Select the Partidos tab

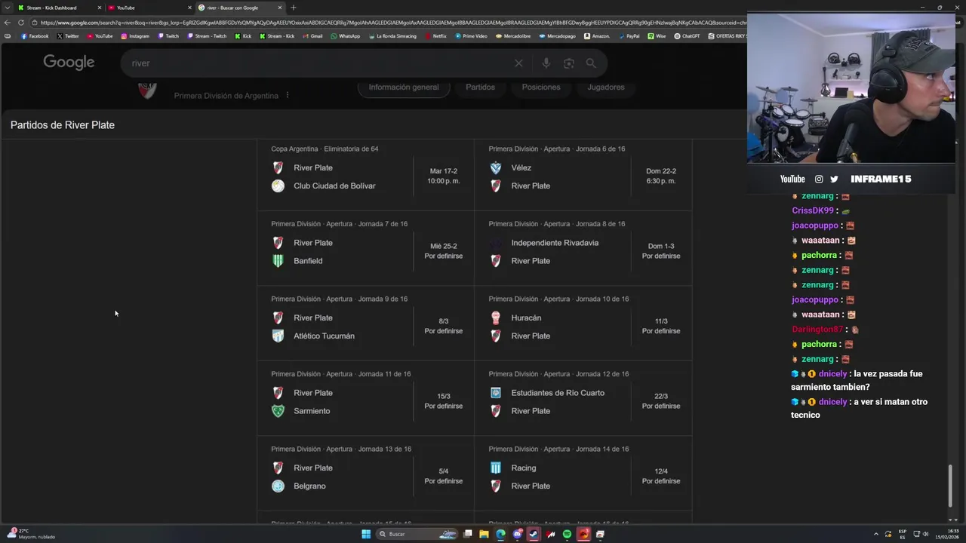pos(480,87)
